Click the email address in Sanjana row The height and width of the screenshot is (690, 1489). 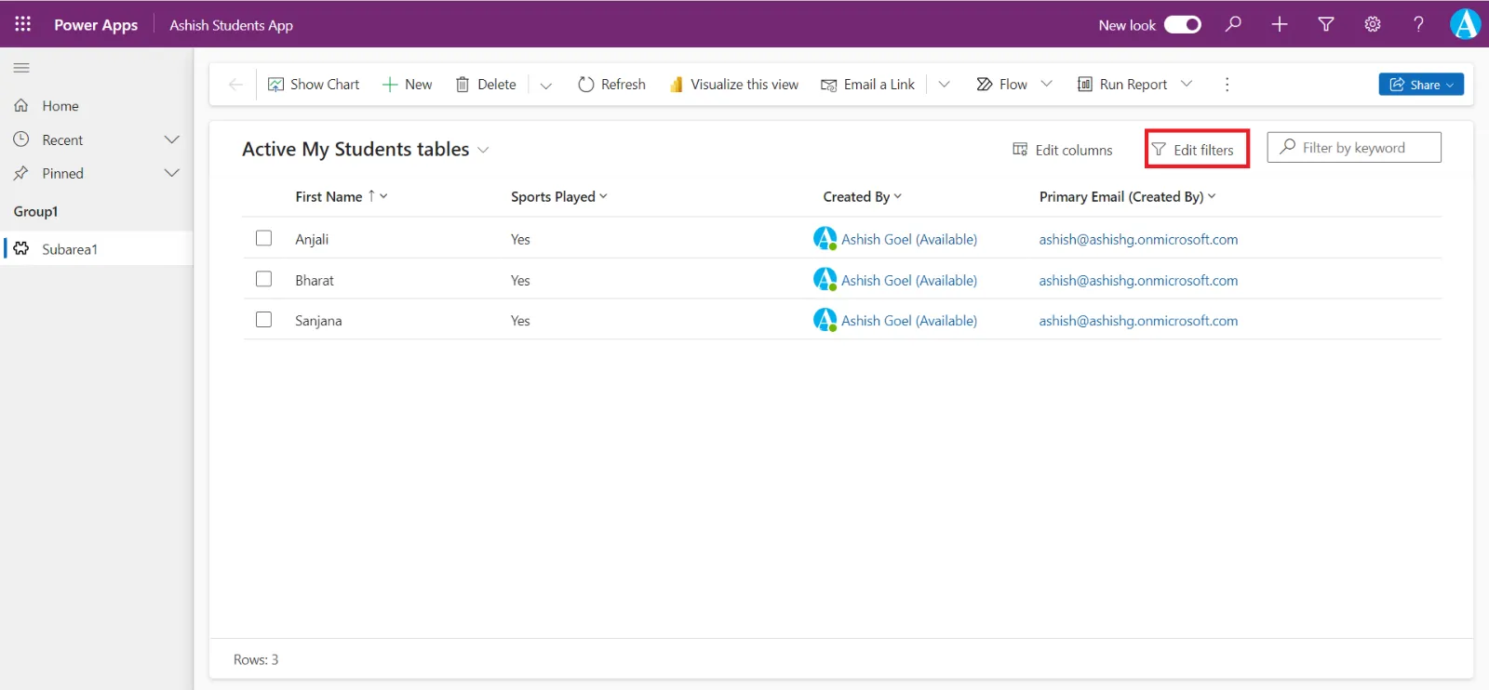[x=1138, y=321]
